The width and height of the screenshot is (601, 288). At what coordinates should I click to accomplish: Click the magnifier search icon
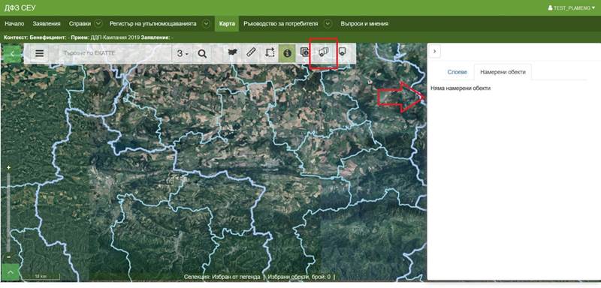[x=202, y=53]
